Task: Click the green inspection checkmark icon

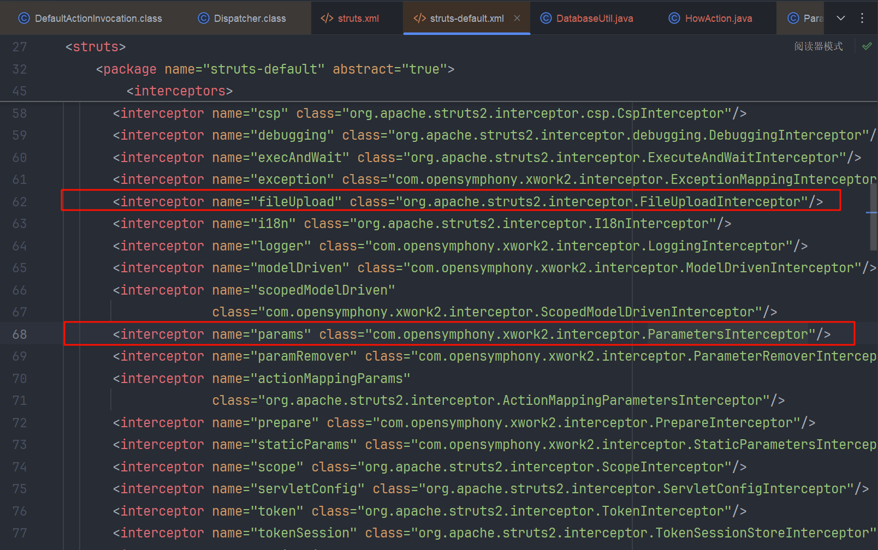Action: click(867, 46)
